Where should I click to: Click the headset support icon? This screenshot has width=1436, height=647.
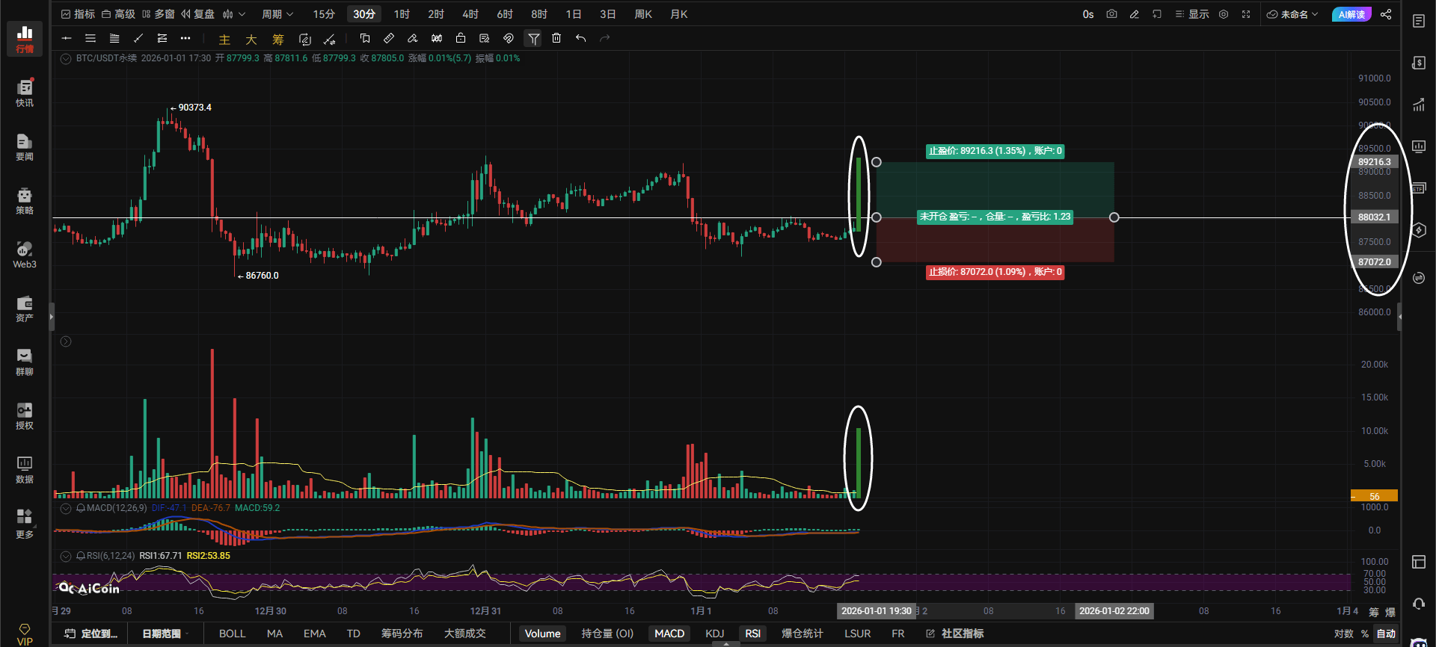[1419, 604]
